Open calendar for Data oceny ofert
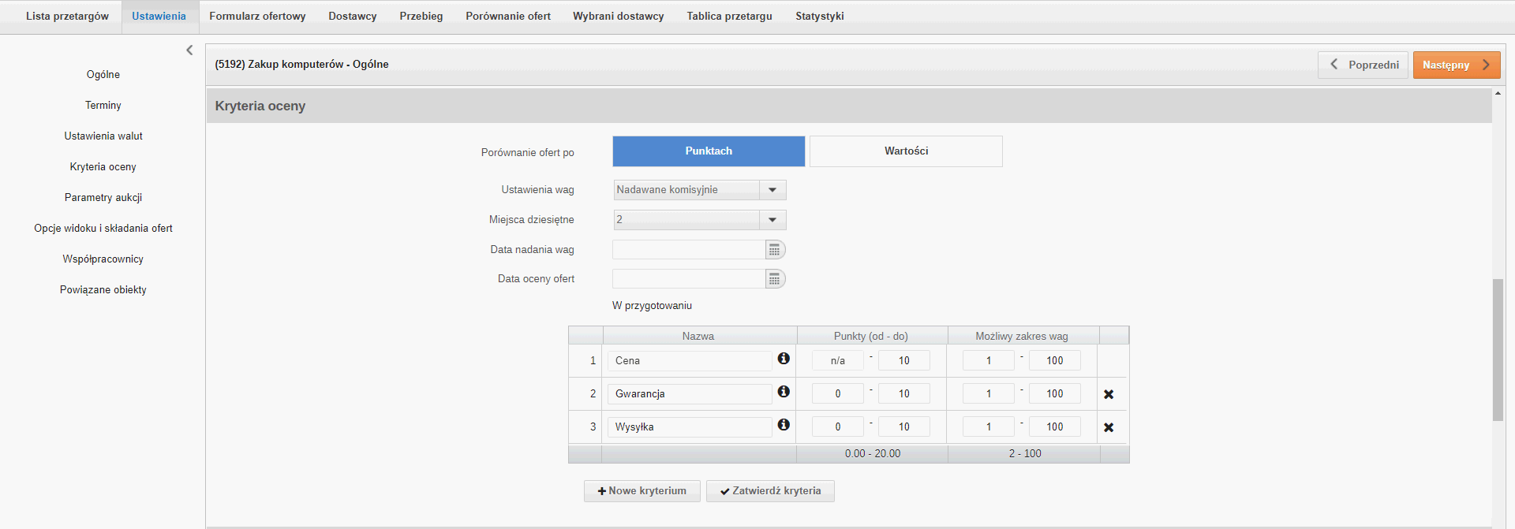This screenshot has height=529, width=1515. coord(775,279)
